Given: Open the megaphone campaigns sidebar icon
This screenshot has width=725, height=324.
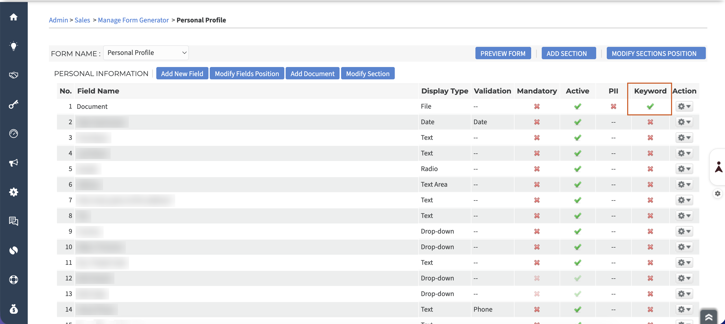Looking at the screenshot, I should point(14,163).
